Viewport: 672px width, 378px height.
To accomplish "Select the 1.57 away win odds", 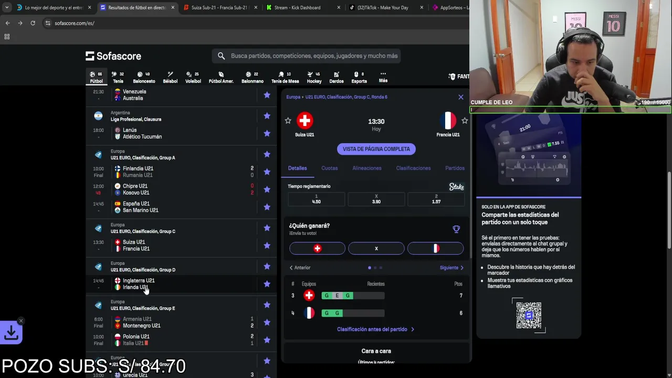I will (436, 199).
